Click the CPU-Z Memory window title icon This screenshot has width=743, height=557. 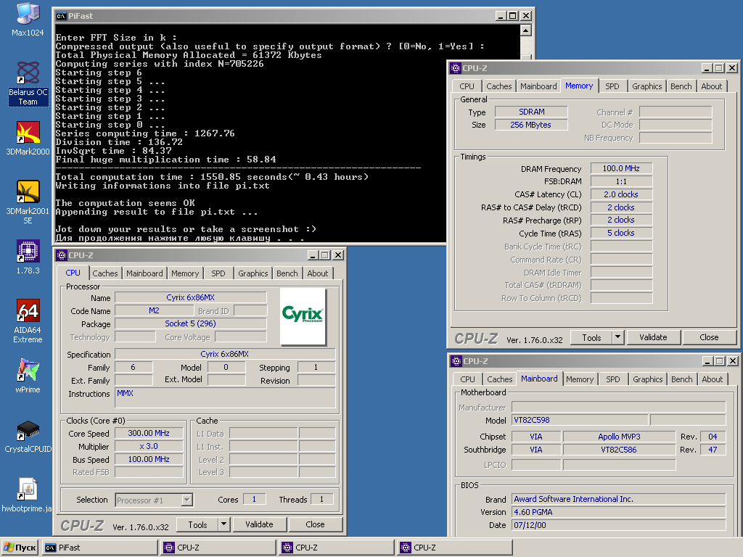click(x=456, y=68)
